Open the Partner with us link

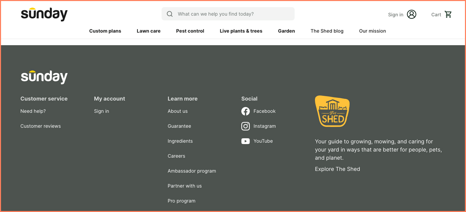[185, 186]
